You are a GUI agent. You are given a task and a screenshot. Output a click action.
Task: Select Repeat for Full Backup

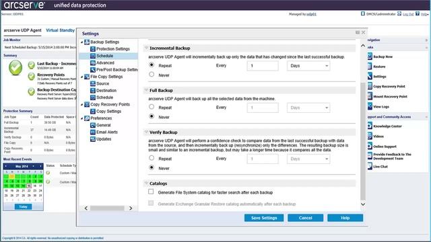[152, 107]
